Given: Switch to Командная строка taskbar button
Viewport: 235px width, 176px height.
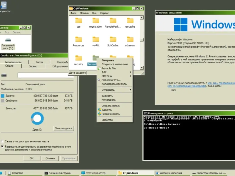Looking at the screenshot, I should tap(61, 173).
